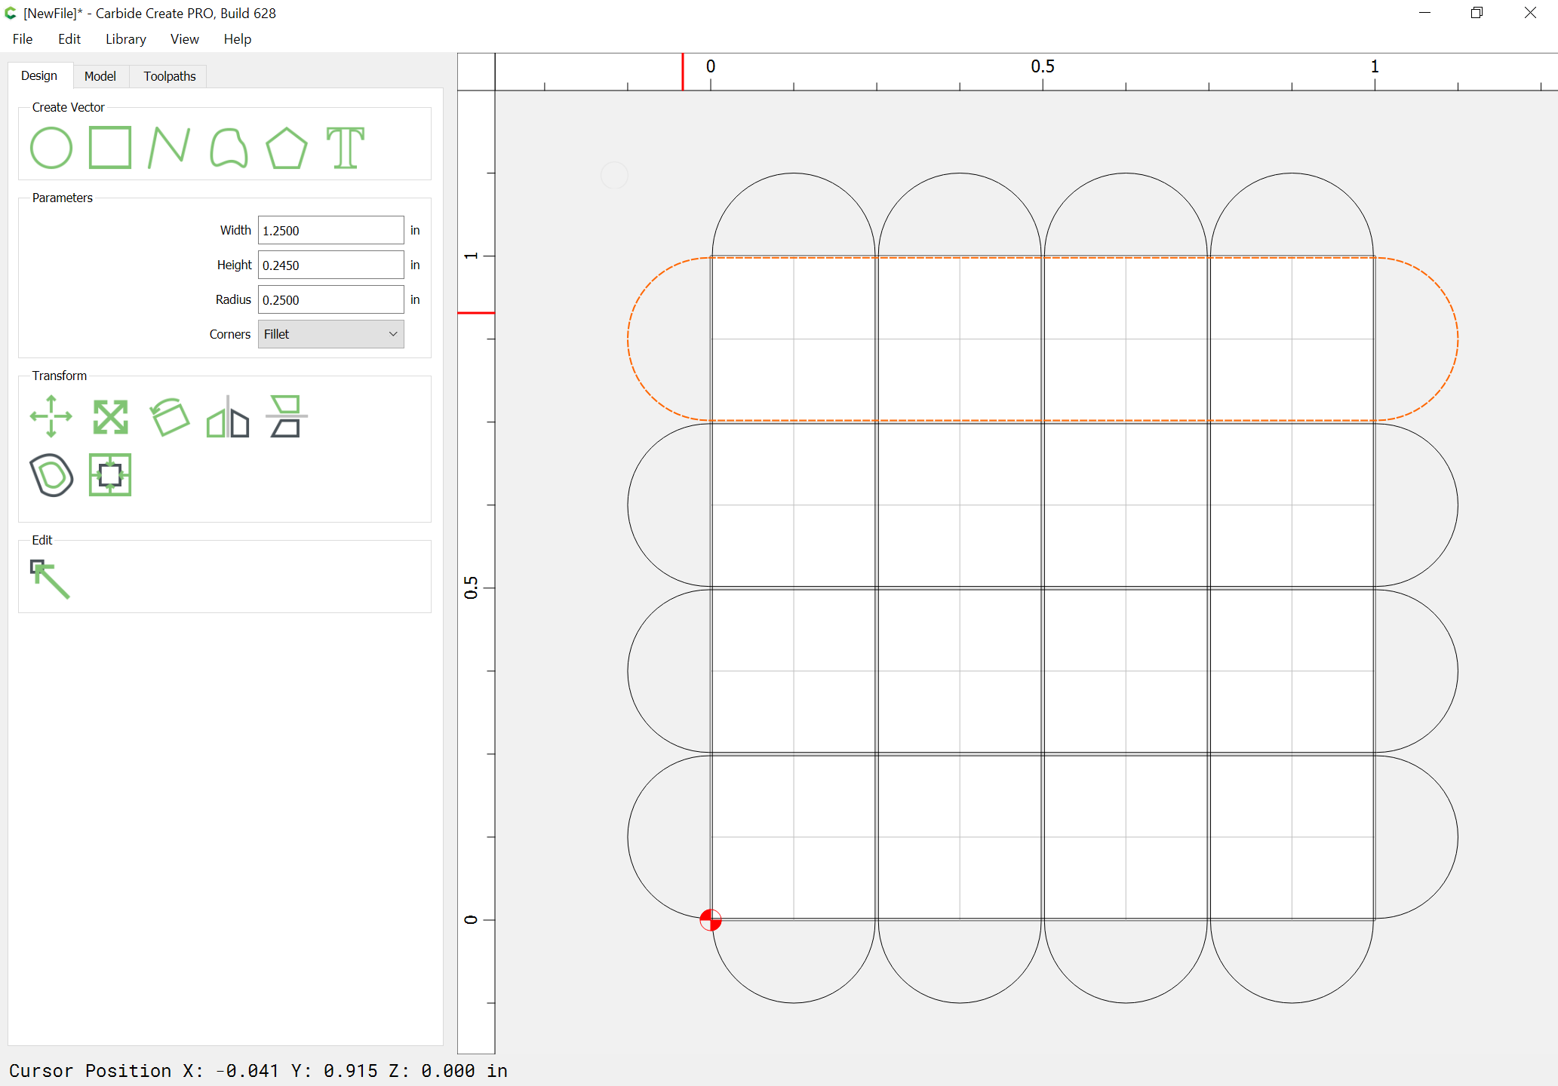Click the Height input field
1558x1086 pixels.
click(x=331, y=265)
